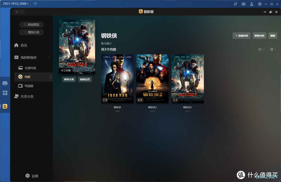Screen dimensions: 281x182
Task: Open the sort order dropdown
Action: tap(261, 49)
